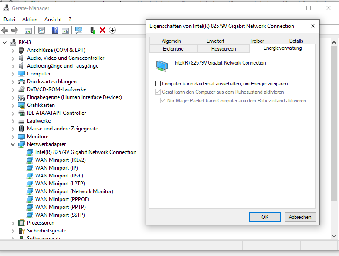Click the network adapter icon in properties dialog
Screen dimensions: 339x256
coord(162,65)
